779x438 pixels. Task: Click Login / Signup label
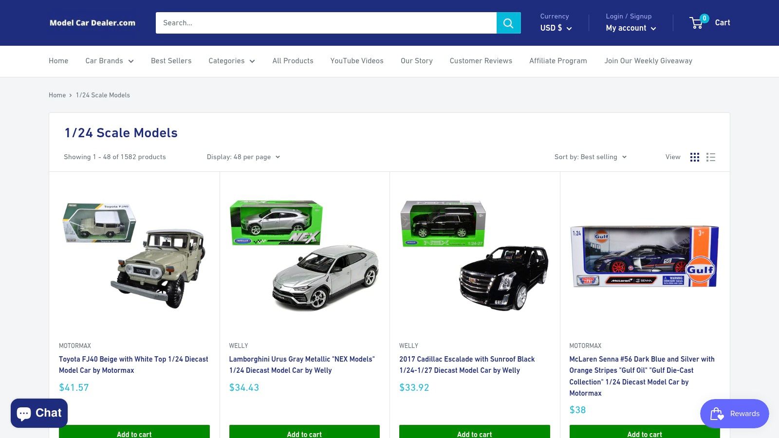click(629, 16)
